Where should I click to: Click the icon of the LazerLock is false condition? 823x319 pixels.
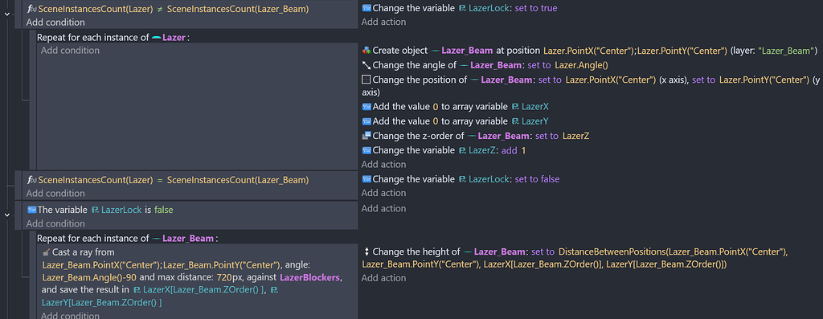pos(31,210)
